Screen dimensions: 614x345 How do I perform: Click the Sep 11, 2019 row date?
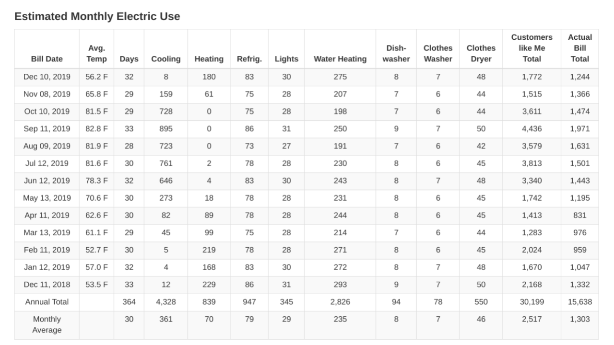point(47,129)
